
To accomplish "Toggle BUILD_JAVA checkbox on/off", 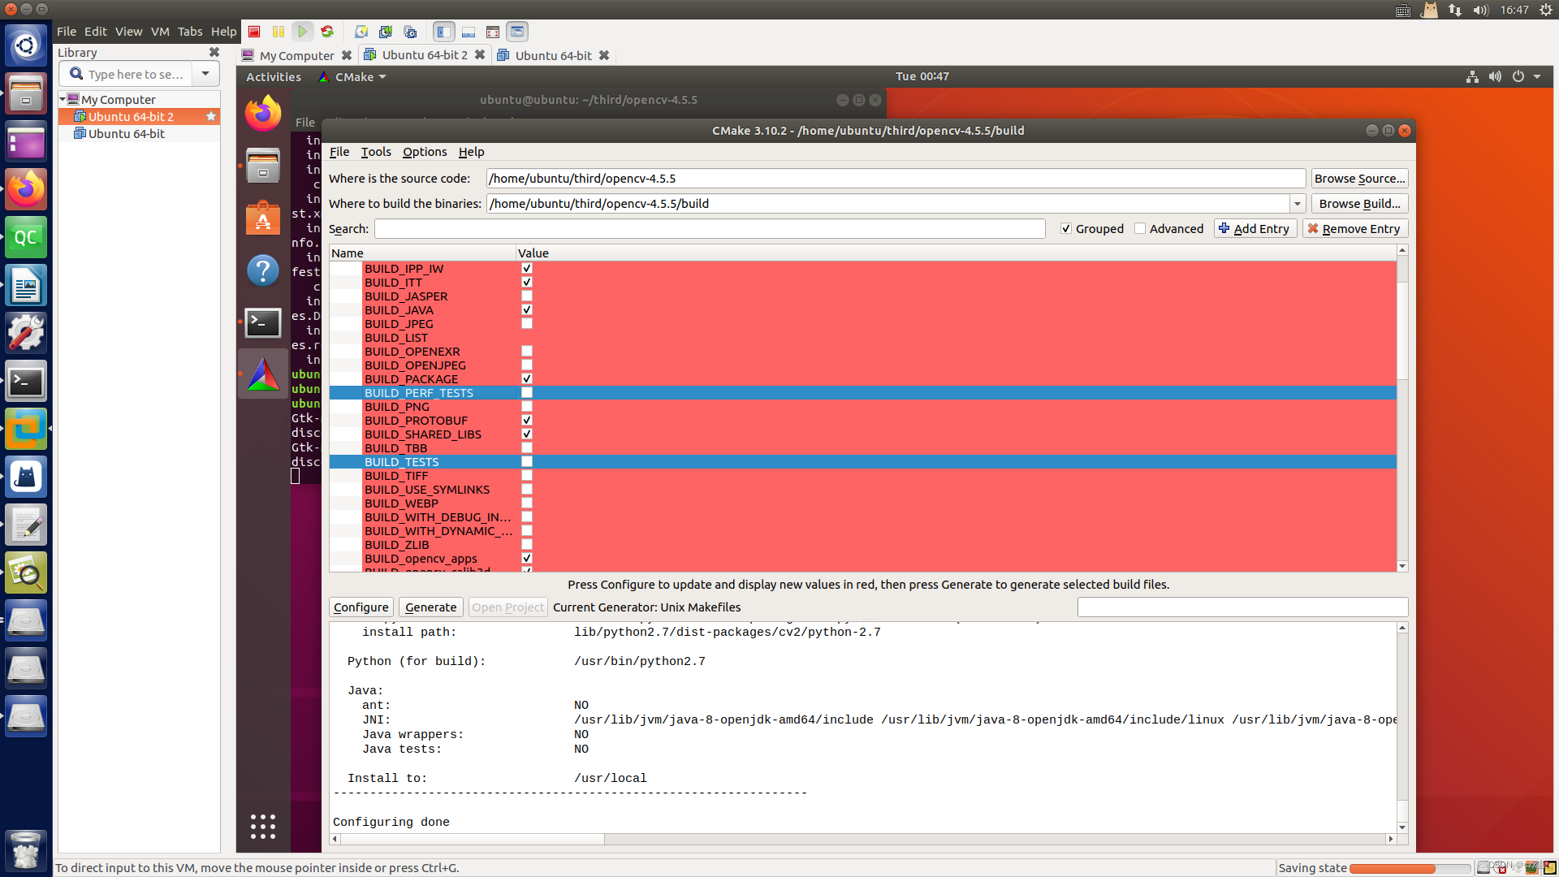I will (527, 309).
